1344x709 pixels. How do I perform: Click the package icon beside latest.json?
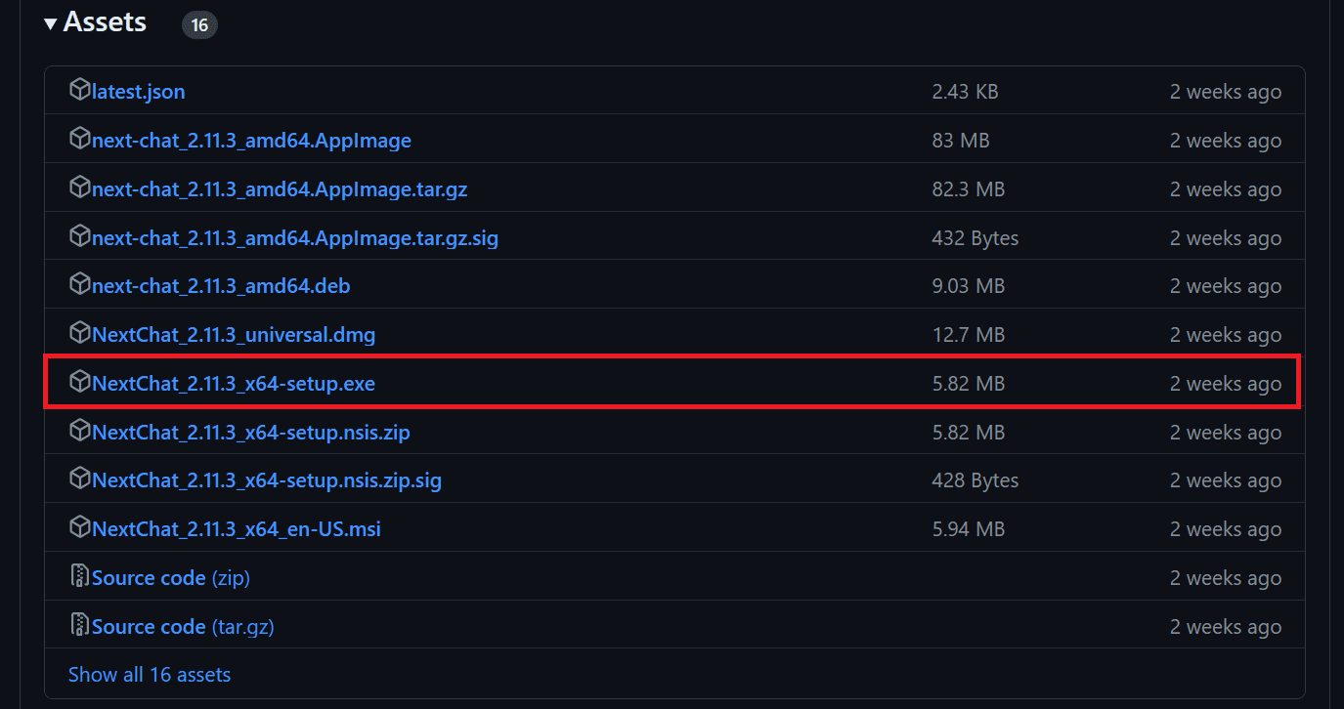[x=79, y=91]
